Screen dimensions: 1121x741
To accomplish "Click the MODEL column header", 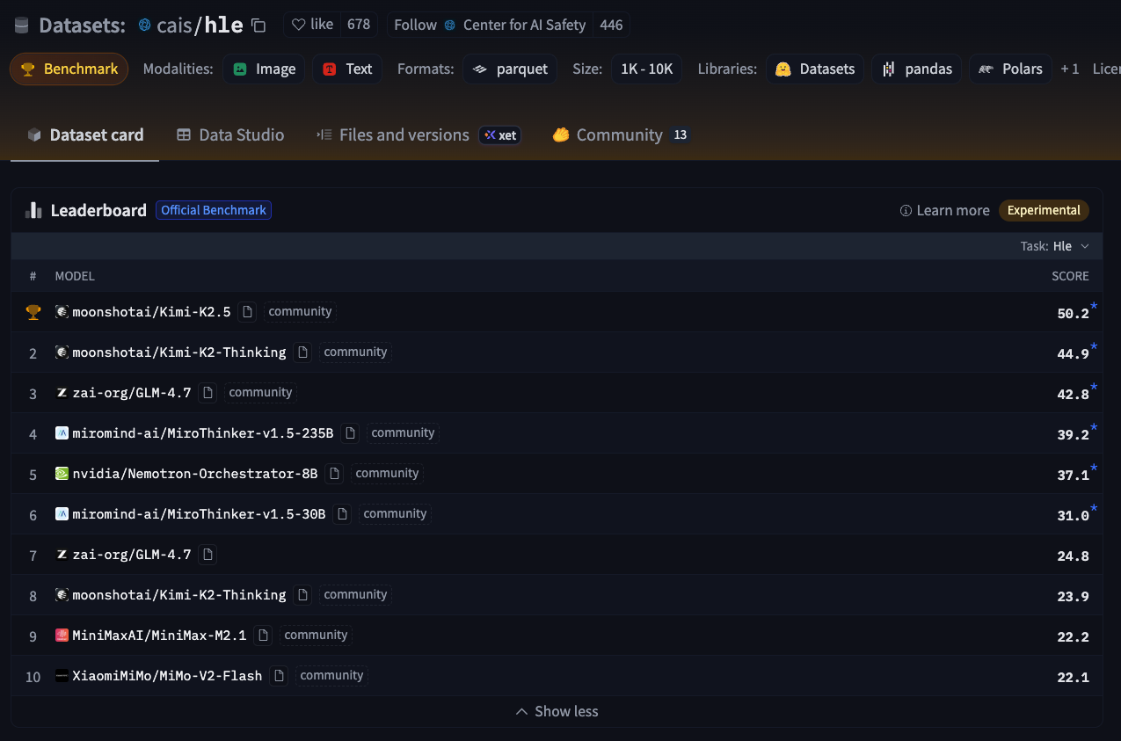I will (x=75, y=276).
